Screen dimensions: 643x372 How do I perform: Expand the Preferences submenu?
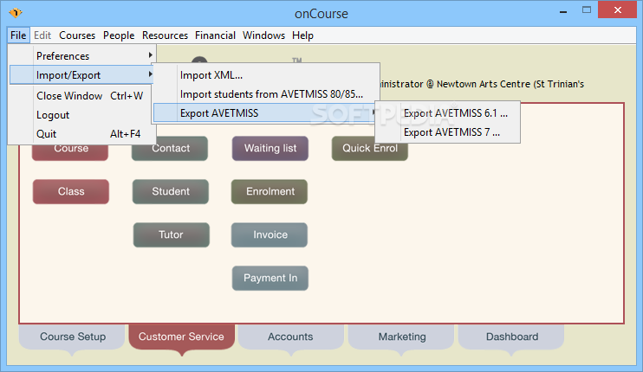pyautogui.click(x=82, y=55)
